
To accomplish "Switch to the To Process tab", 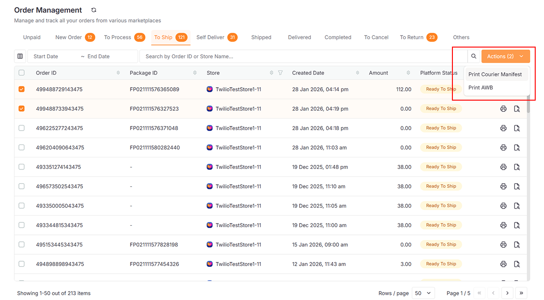I will pos(117,37).
